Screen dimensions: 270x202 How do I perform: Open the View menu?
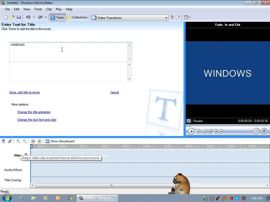(x=27, y=9)
